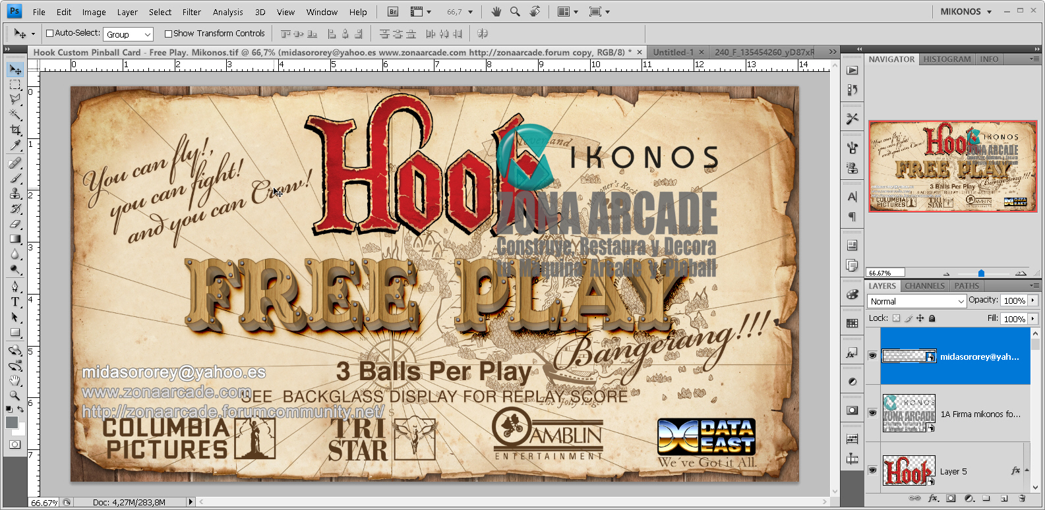Open the Swatches grid panel icon
Viewport: 1045px width, 510px height.
coord(852,323)
